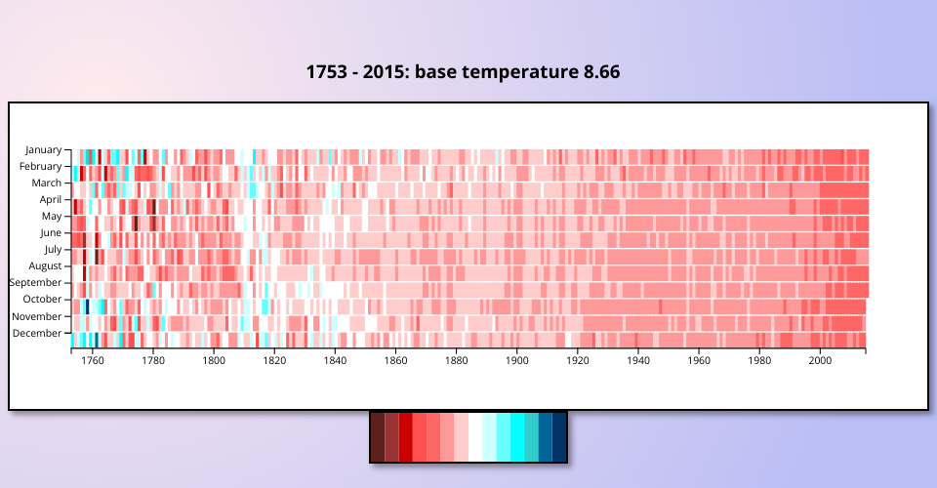Viewport: 937px width, 488px height.
Task: Select the 1920 year tick label
Action: [578, 360]
